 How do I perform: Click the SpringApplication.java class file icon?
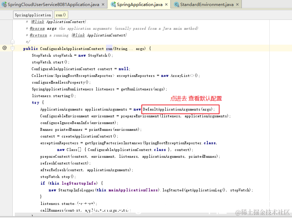click(113, 5)
